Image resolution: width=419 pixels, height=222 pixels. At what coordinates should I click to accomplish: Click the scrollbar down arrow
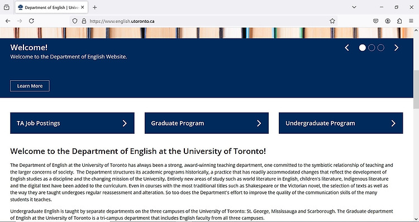coord(416,219)
